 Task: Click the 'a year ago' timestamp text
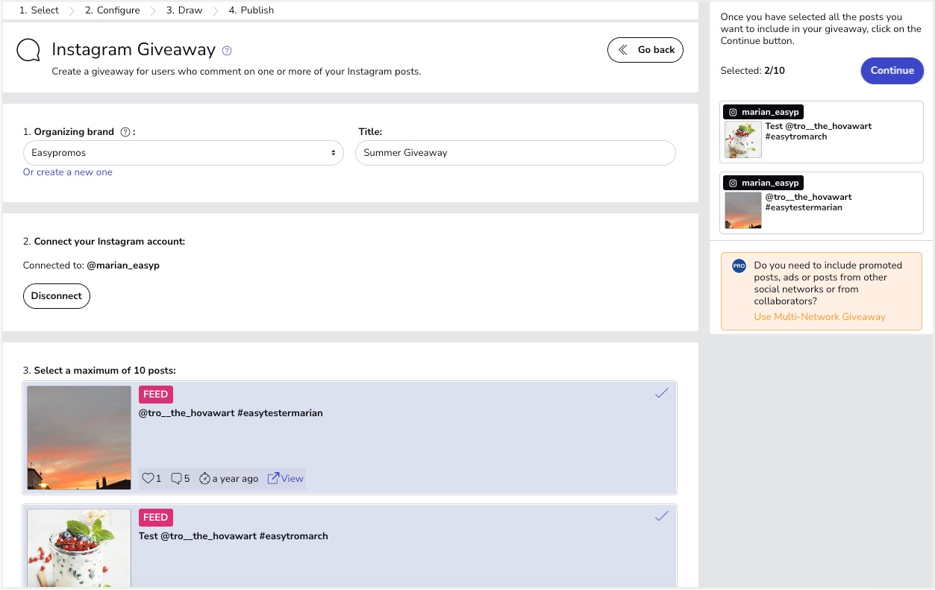[x=235, y=479]
